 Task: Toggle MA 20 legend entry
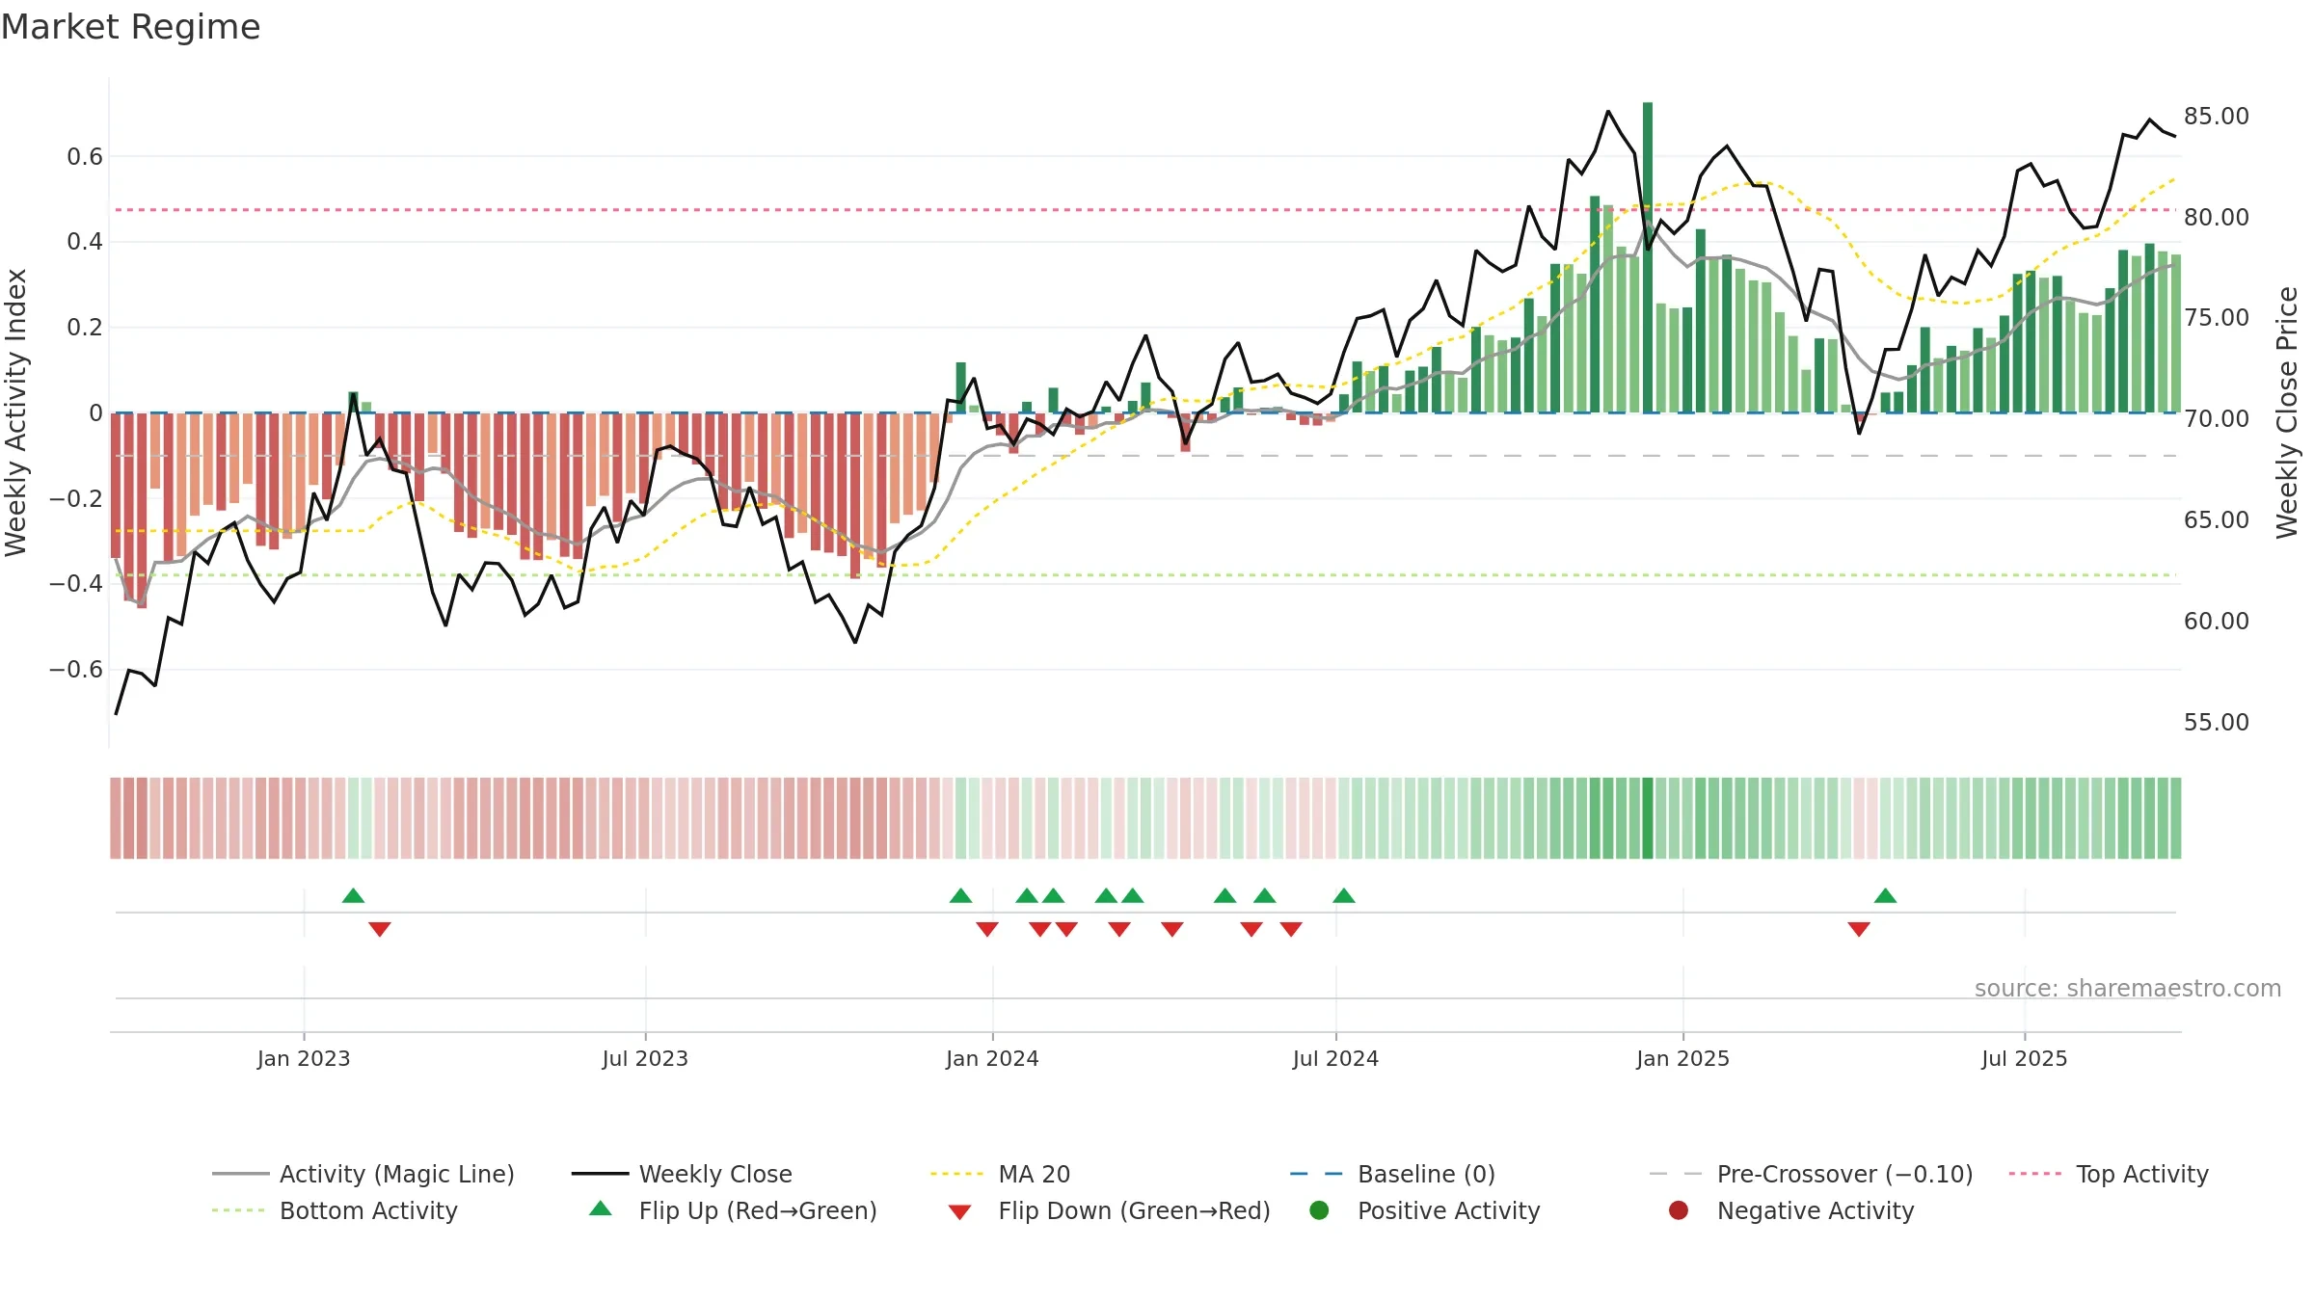tap(1000, 1174)
